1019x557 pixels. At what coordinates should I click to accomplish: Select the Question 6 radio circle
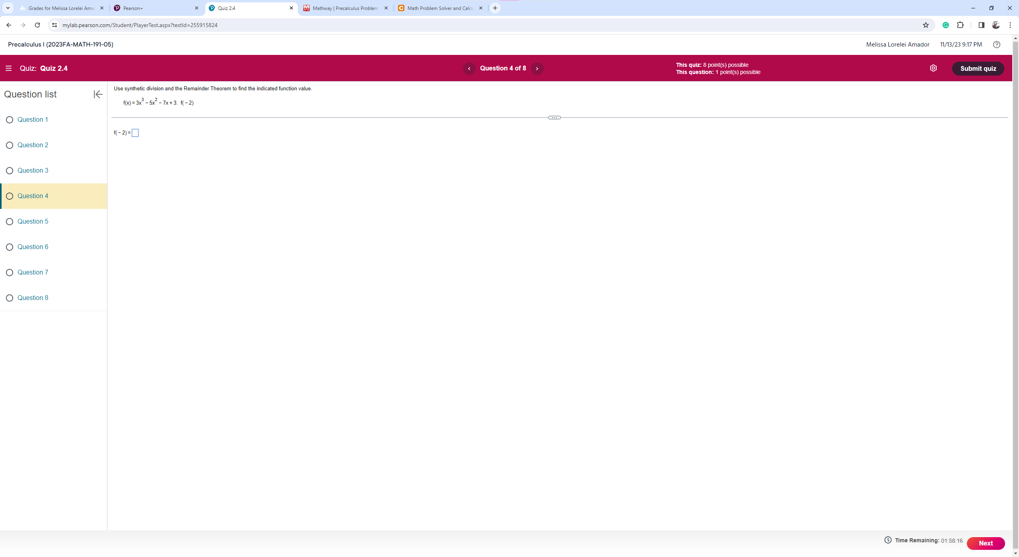click(10, 247)
